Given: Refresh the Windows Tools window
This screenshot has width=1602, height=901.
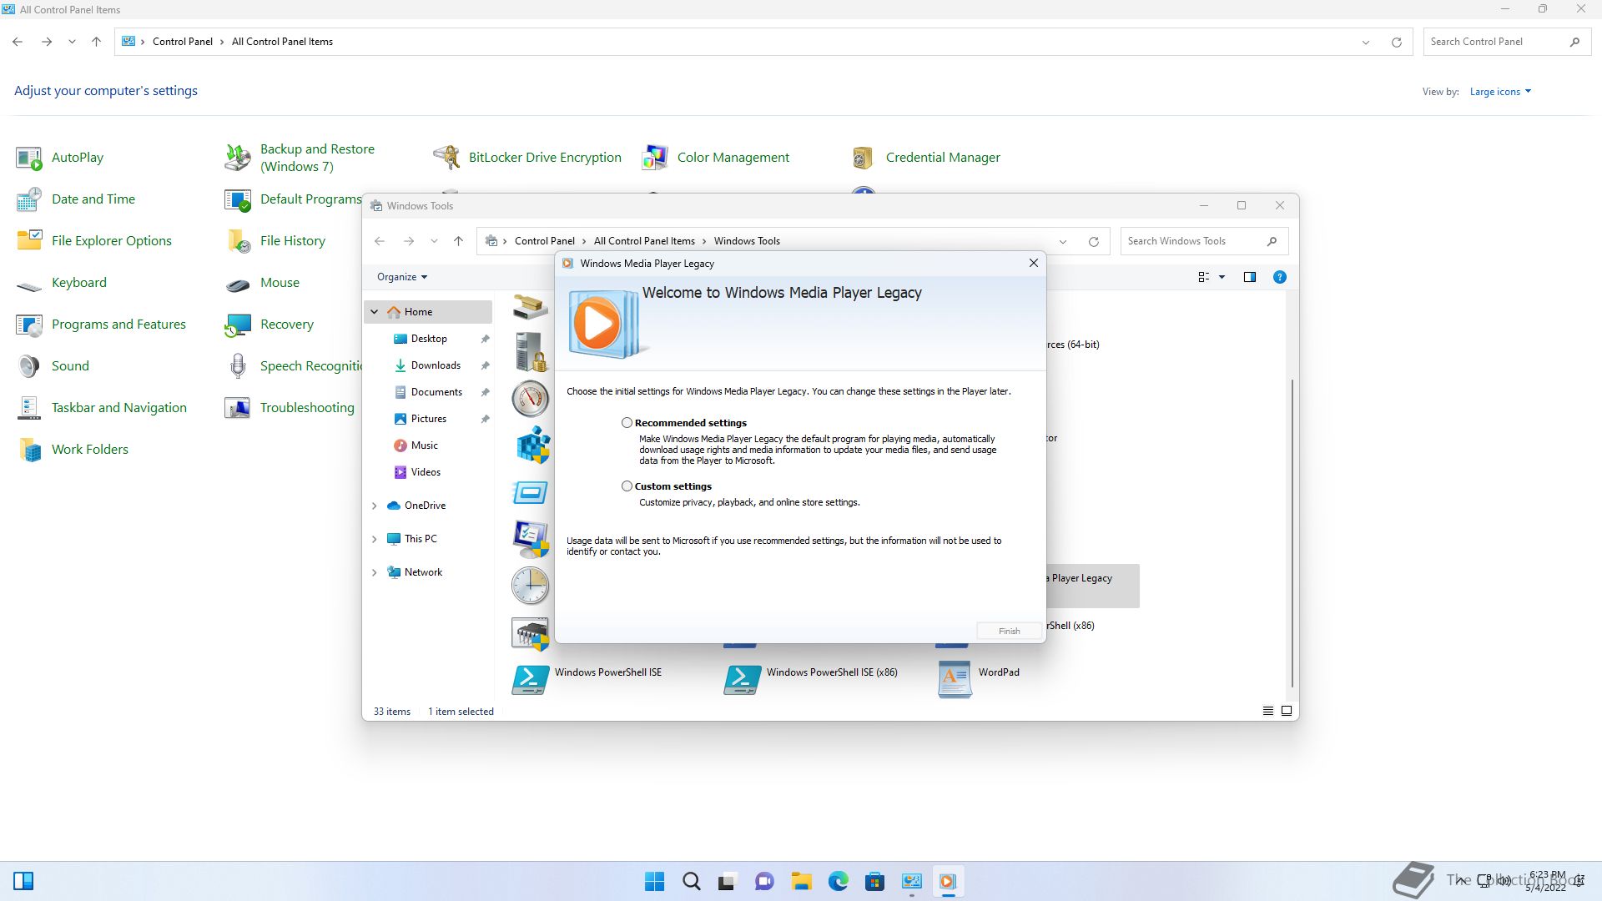Looking at the screenshot, I should (x=1093, y=241).
